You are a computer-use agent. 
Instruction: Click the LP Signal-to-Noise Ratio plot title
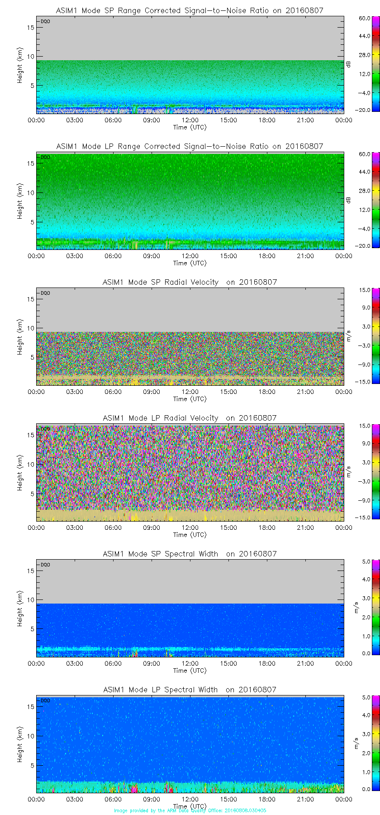tap(190, 146)
